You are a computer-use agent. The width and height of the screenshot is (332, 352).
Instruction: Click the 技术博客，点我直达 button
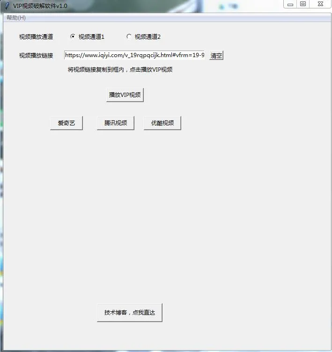pos(130,313)
